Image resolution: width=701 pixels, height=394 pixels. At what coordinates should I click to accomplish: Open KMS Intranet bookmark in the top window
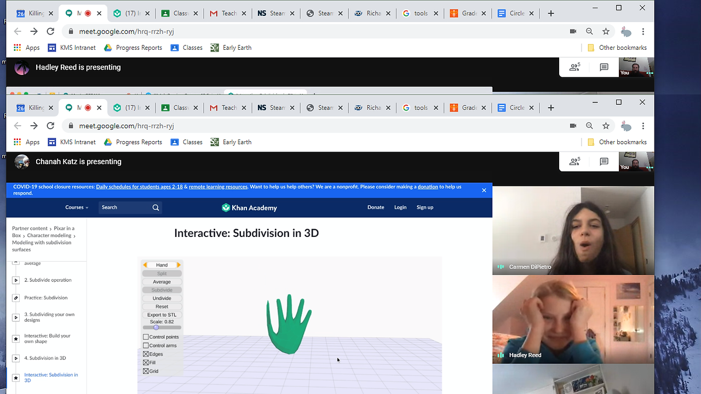[72, 48]
